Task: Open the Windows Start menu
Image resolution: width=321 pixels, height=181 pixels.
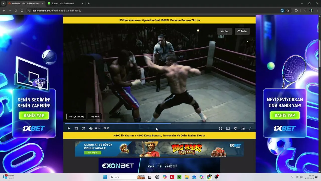Action: (105, 177)
